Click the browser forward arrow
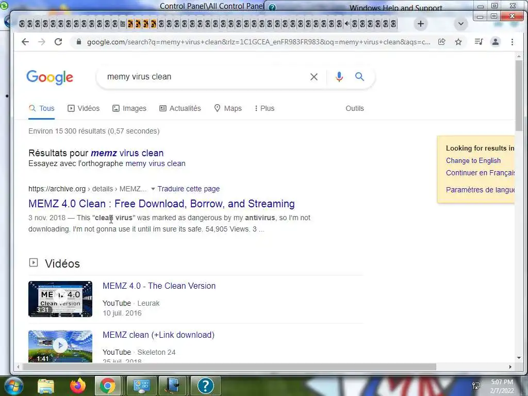 41,42
